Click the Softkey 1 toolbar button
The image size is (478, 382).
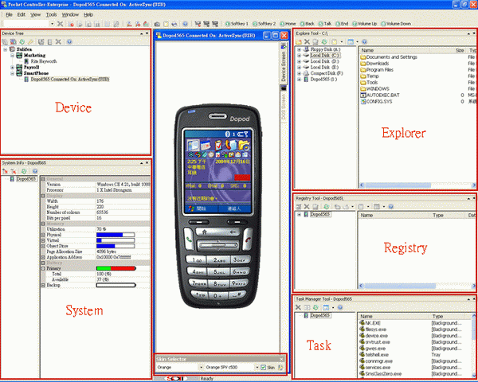[x=237, y=23]
